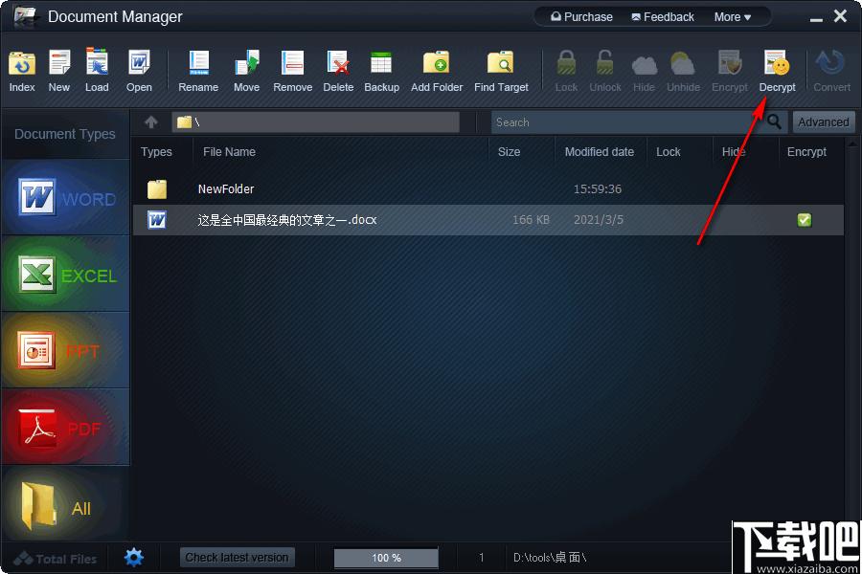Click the Rename tool icon
The width and height of the screenshot is (862, 574).
click(x=198, y=62)
